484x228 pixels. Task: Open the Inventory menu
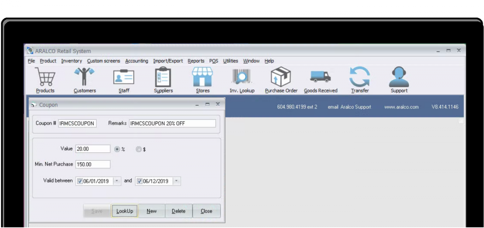pos(71,61)
